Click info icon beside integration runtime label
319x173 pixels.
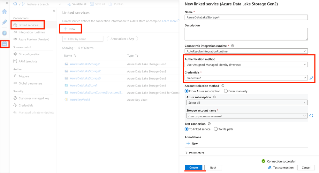pyautogui.click(x=232, y=46)
